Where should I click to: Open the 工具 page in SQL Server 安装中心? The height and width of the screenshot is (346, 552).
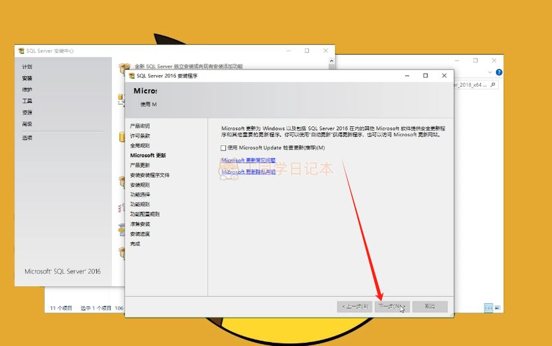(x=27, y=101)
